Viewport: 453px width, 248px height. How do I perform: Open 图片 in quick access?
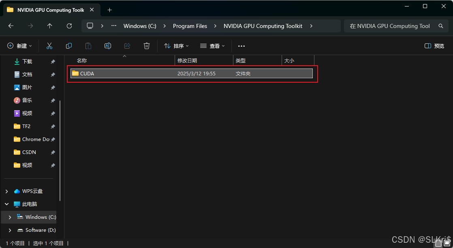click(27, 87)
